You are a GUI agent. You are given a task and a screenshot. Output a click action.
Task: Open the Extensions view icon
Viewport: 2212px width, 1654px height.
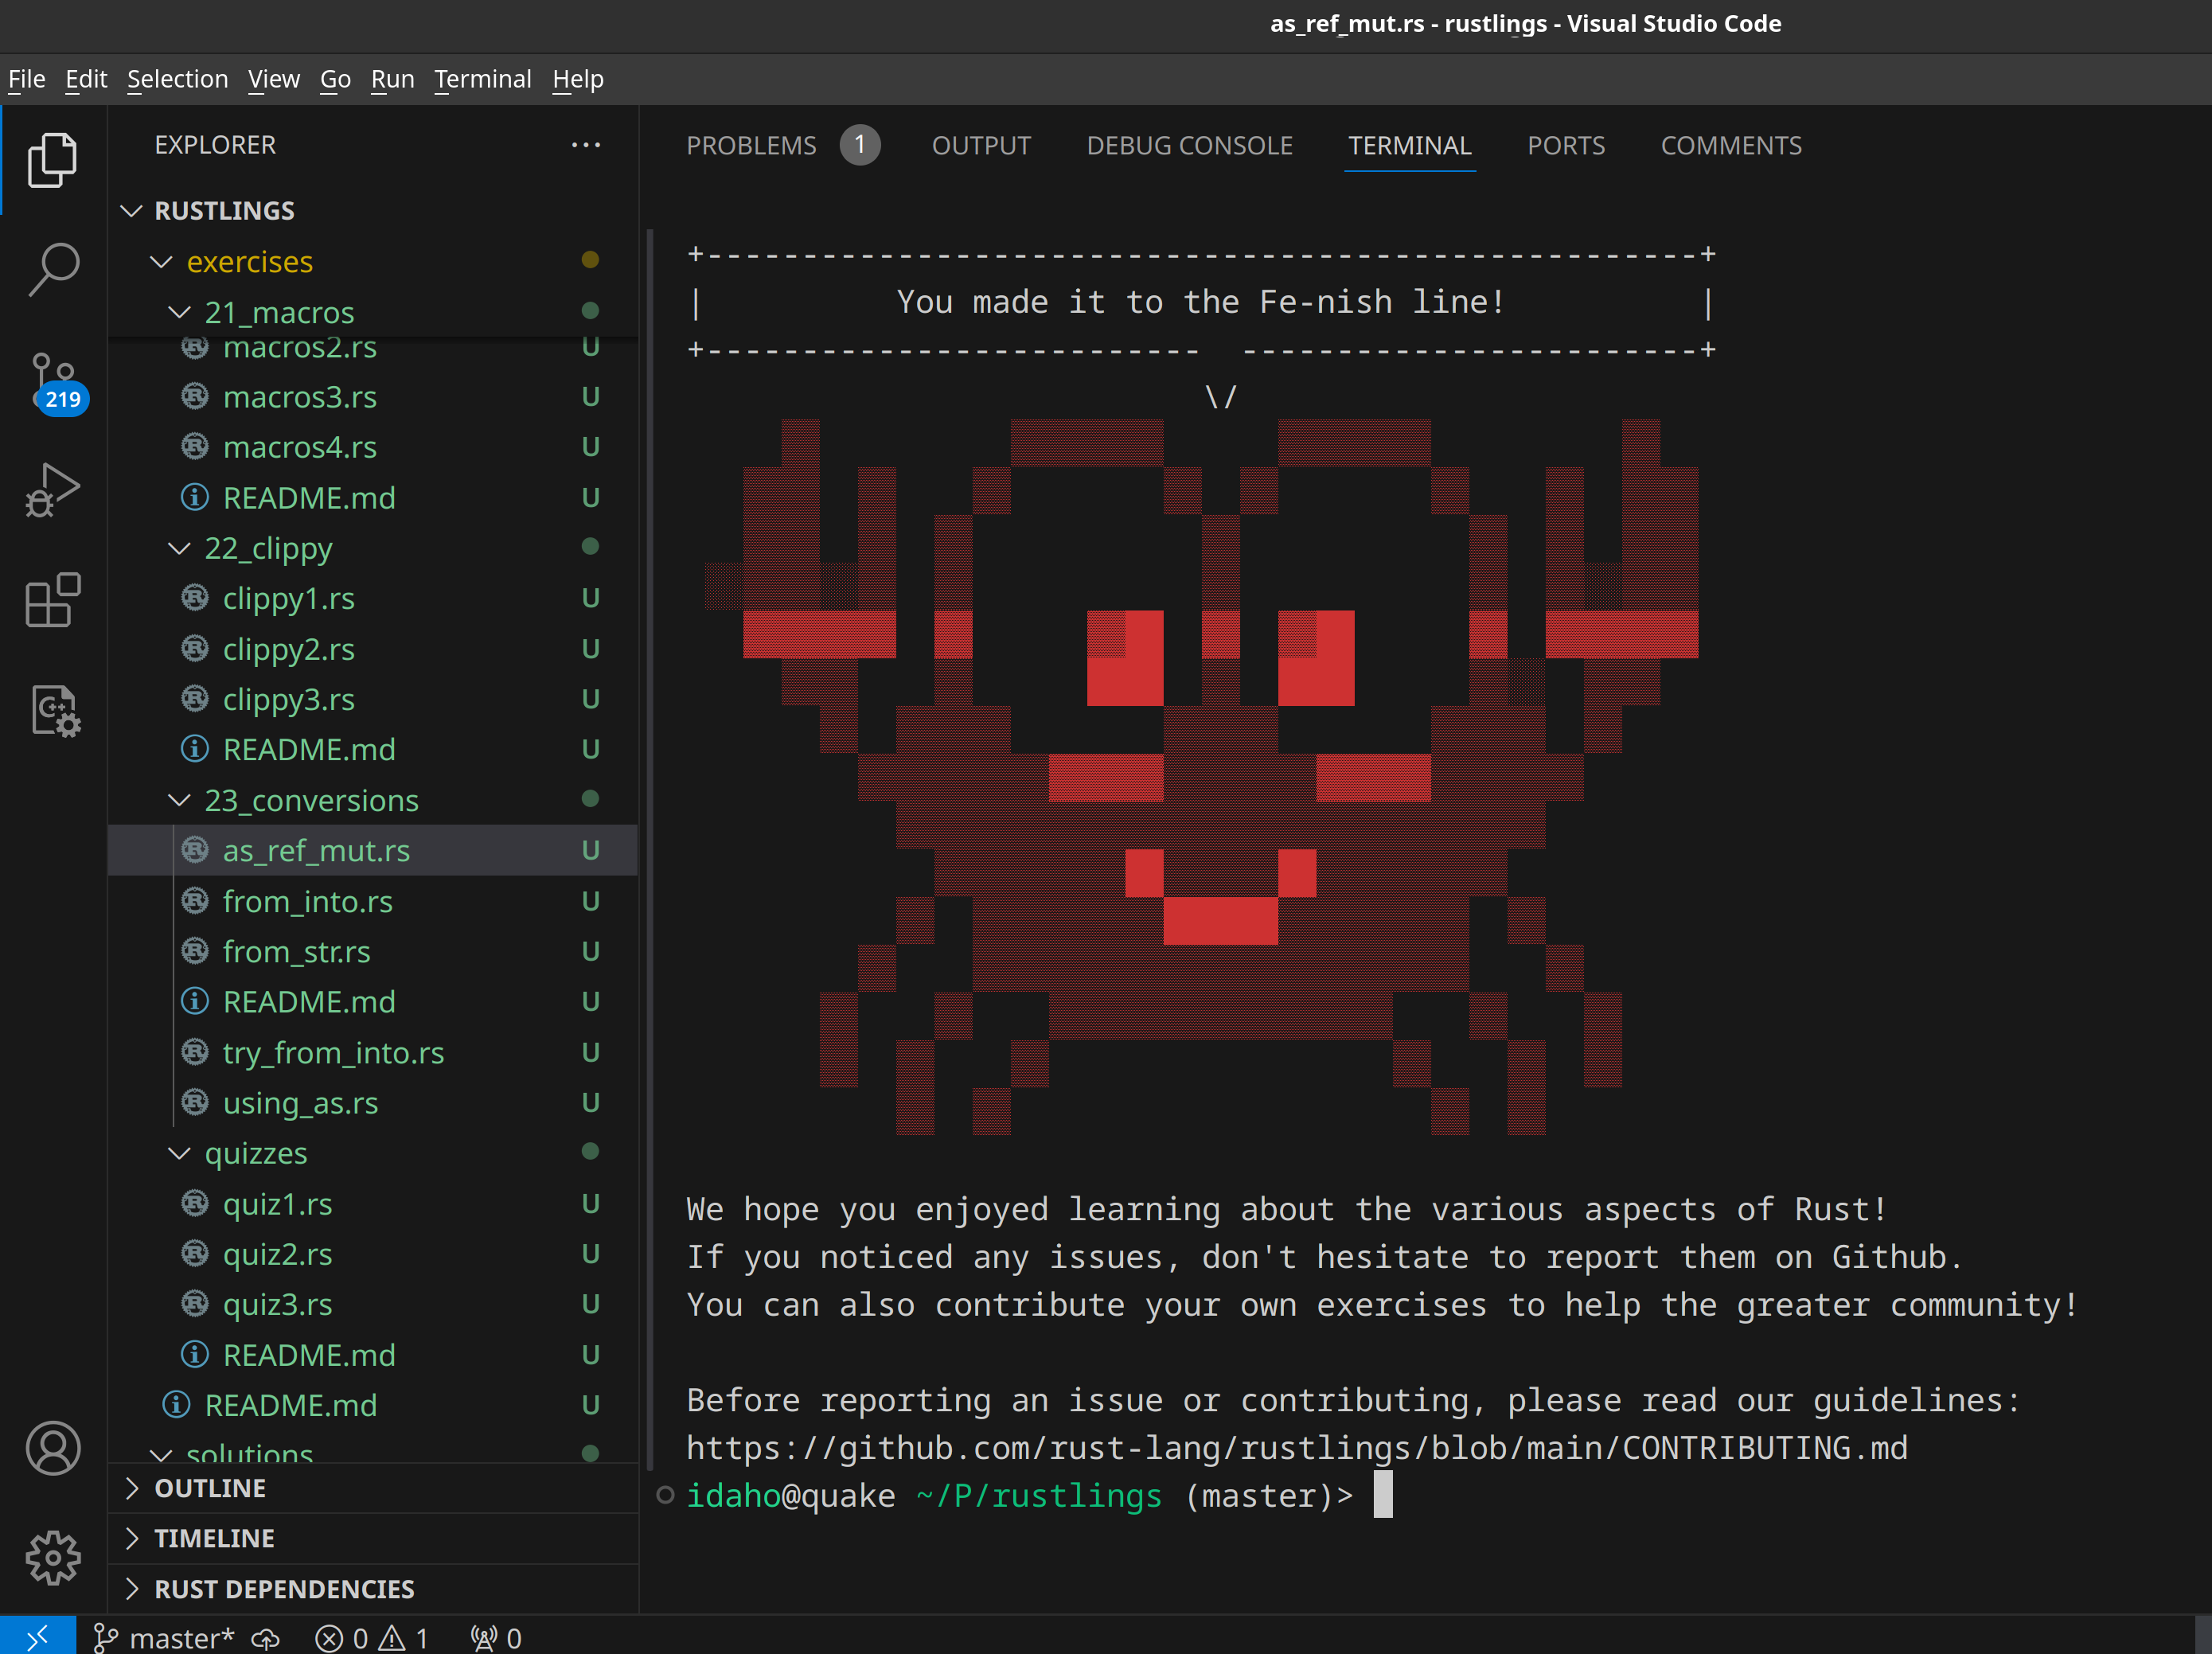[x=53, y=600]
